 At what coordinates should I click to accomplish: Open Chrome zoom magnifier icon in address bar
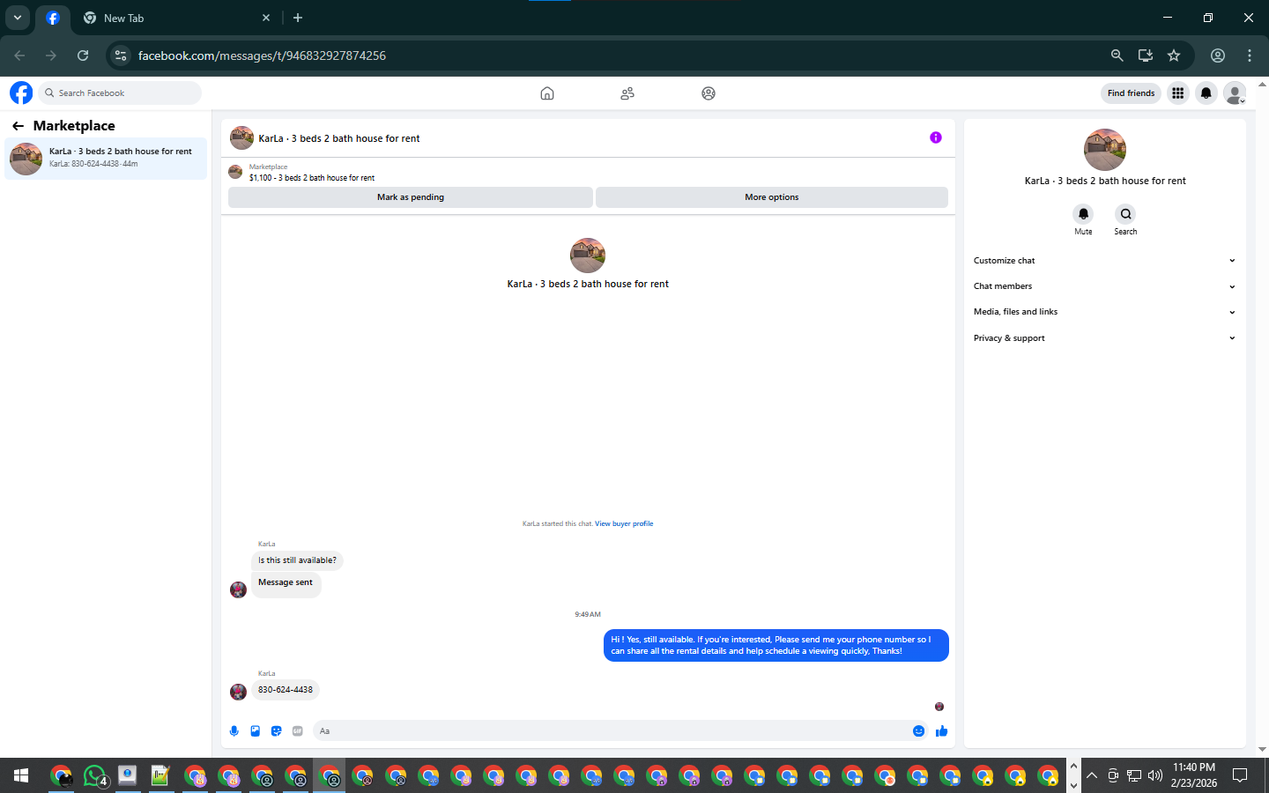tap(1117, 56)
